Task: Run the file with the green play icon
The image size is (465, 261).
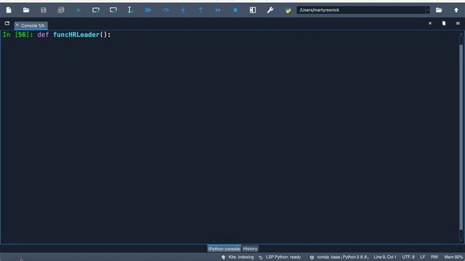Action: [78, 10]
